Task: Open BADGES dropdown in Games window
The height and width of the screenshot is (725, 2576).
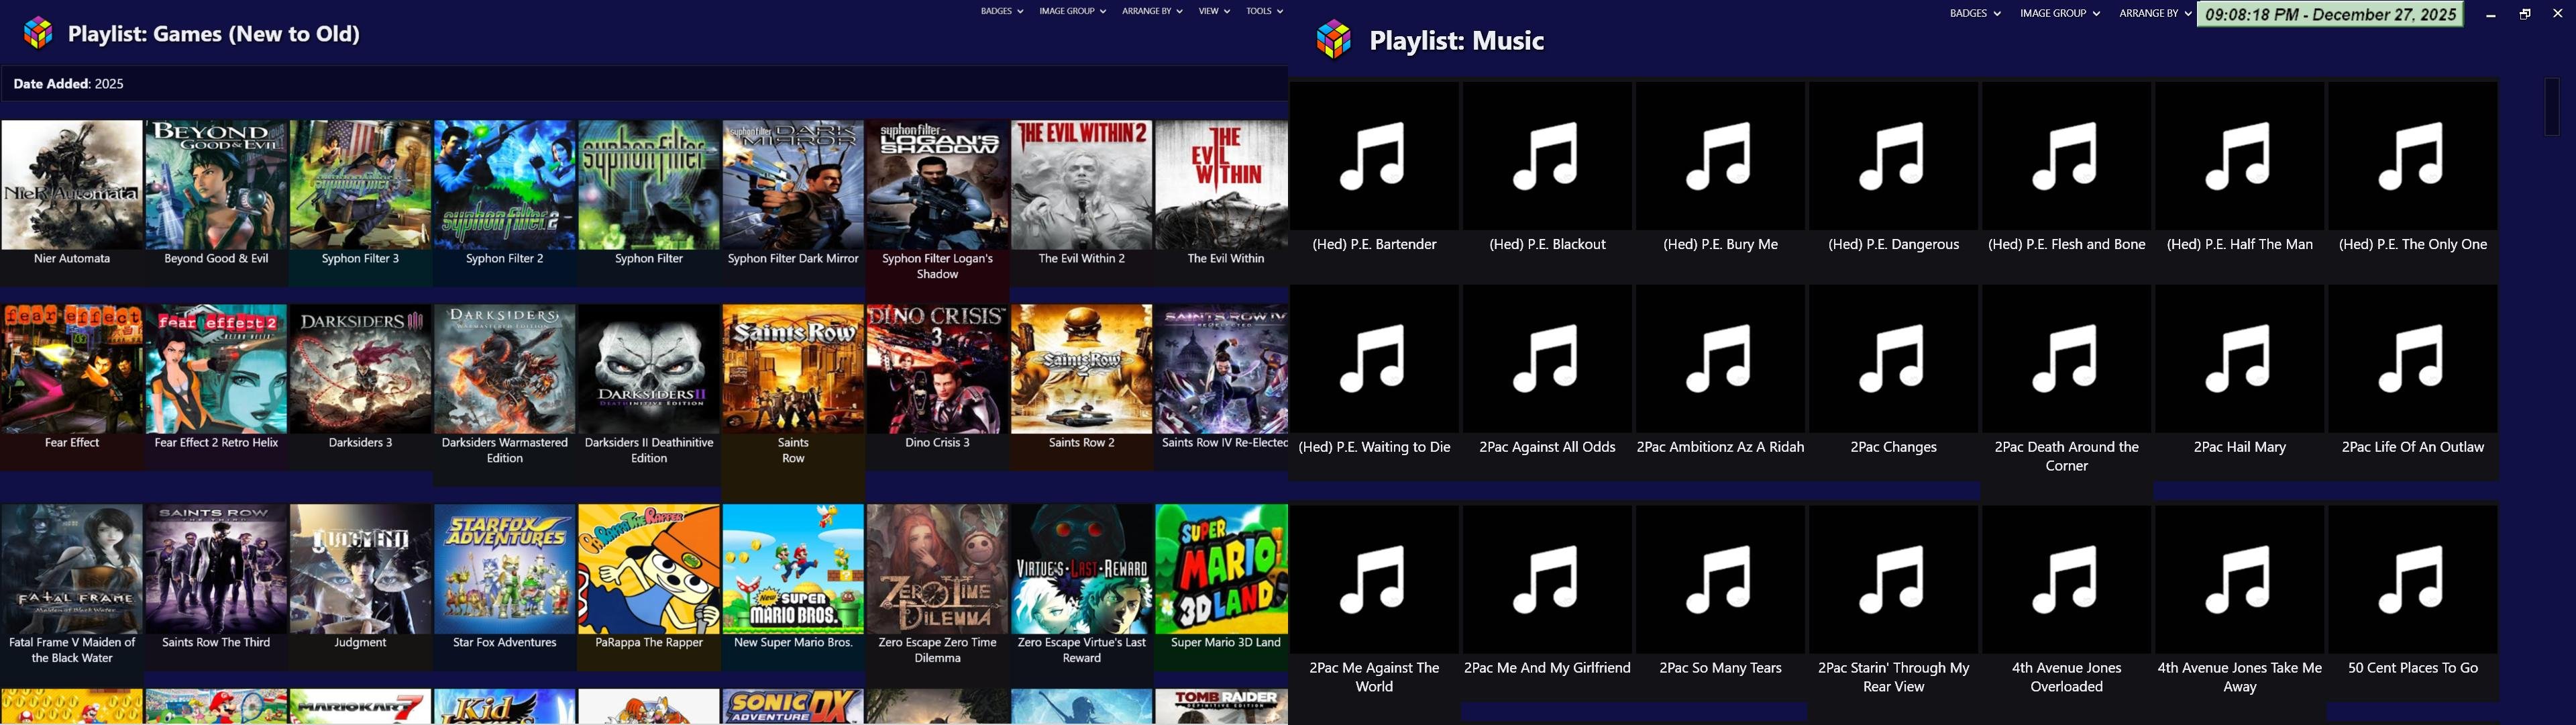Action: 1001,11
